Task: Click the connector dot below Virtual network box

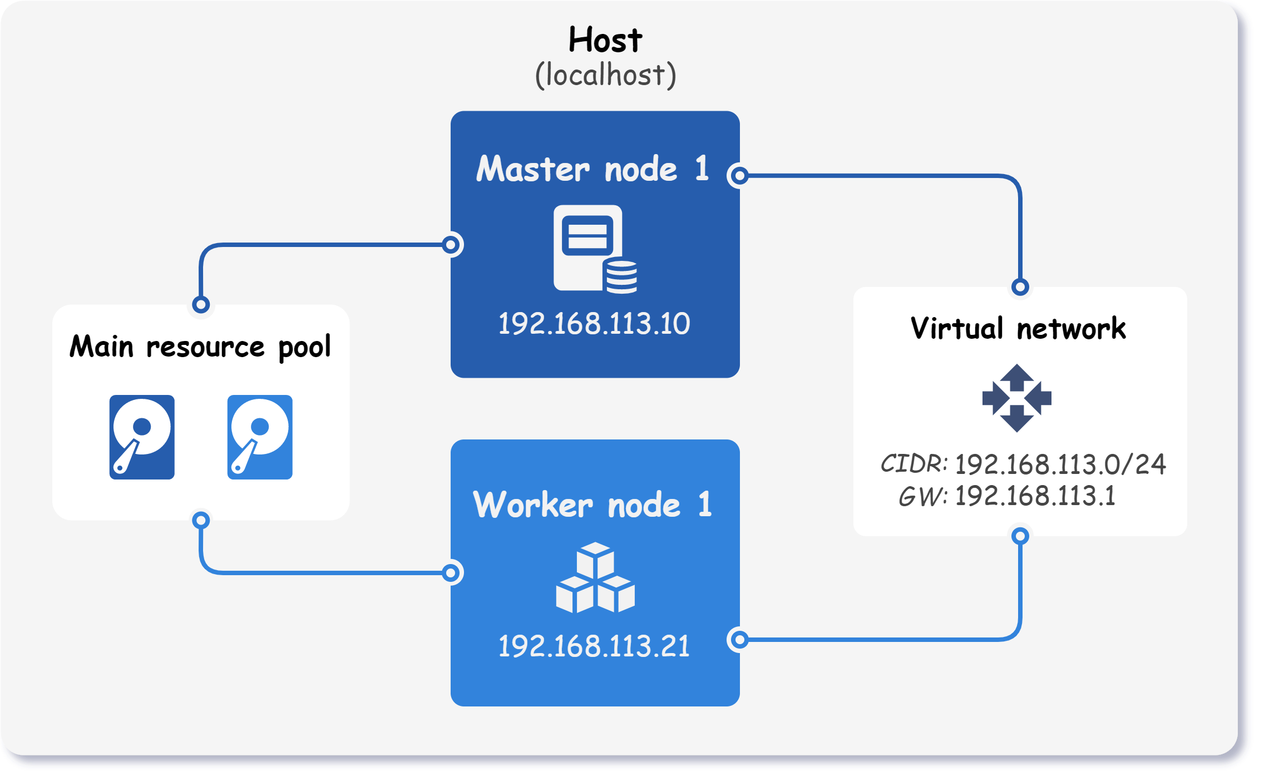Action: [1020, 536]
